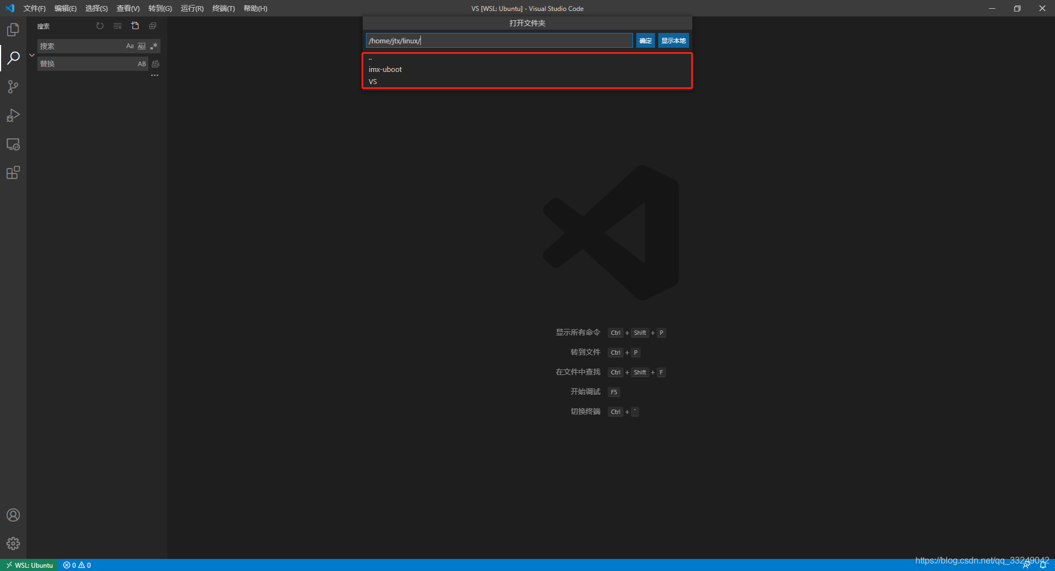Open the 帮助(H) menu
The height and width of the screenshot is (571, 1055).
255,8
